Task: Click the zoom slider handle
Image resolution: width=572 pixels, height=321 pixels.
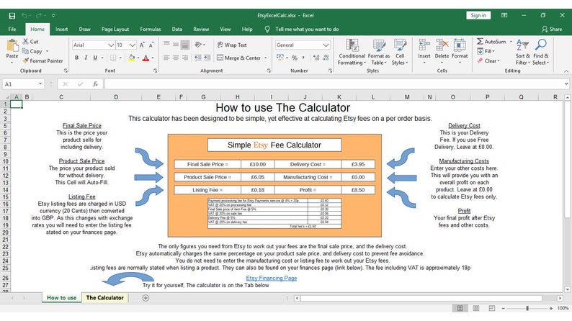Action: pyautogui.click(x=527, y=308)
